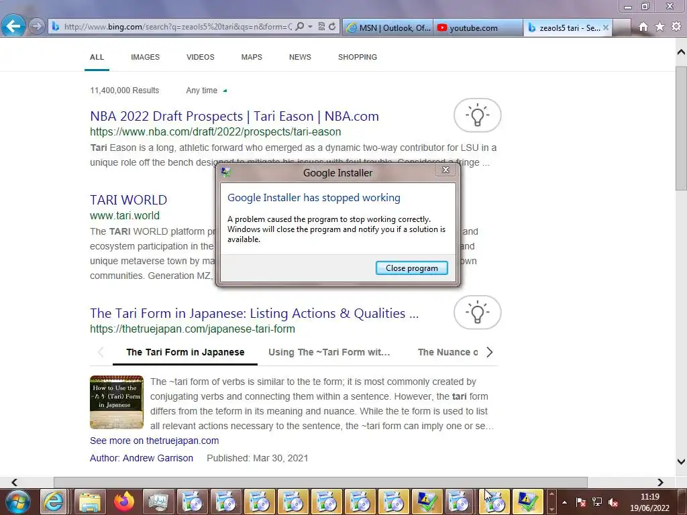
Task: Refresh the page with the reload icon
Action: coord(332,26)
